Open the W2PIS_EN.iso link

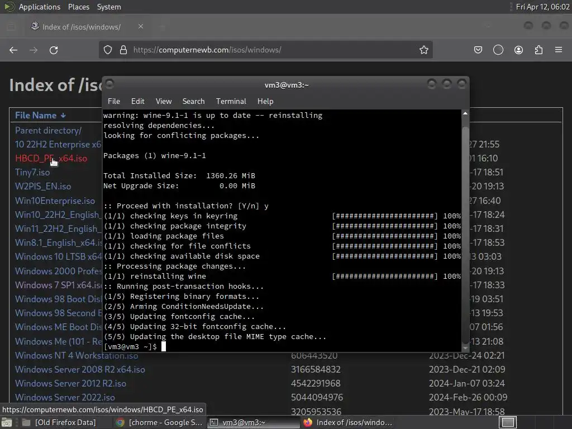pyautogui.click(x=42, y=186)
